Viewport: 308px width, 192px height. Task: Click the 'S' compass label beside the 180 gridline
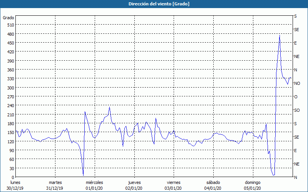295,124
